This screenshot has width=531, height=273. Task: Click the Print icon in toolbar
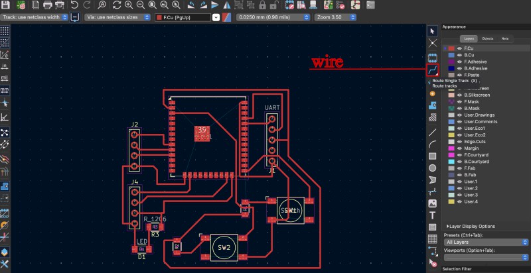(x=47, y=5)
